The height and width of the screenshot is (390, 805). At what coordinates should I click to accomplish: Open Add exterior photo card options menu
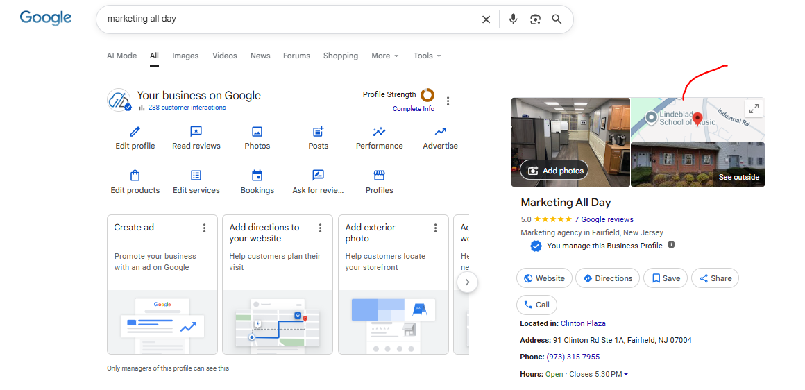point(435,228)
